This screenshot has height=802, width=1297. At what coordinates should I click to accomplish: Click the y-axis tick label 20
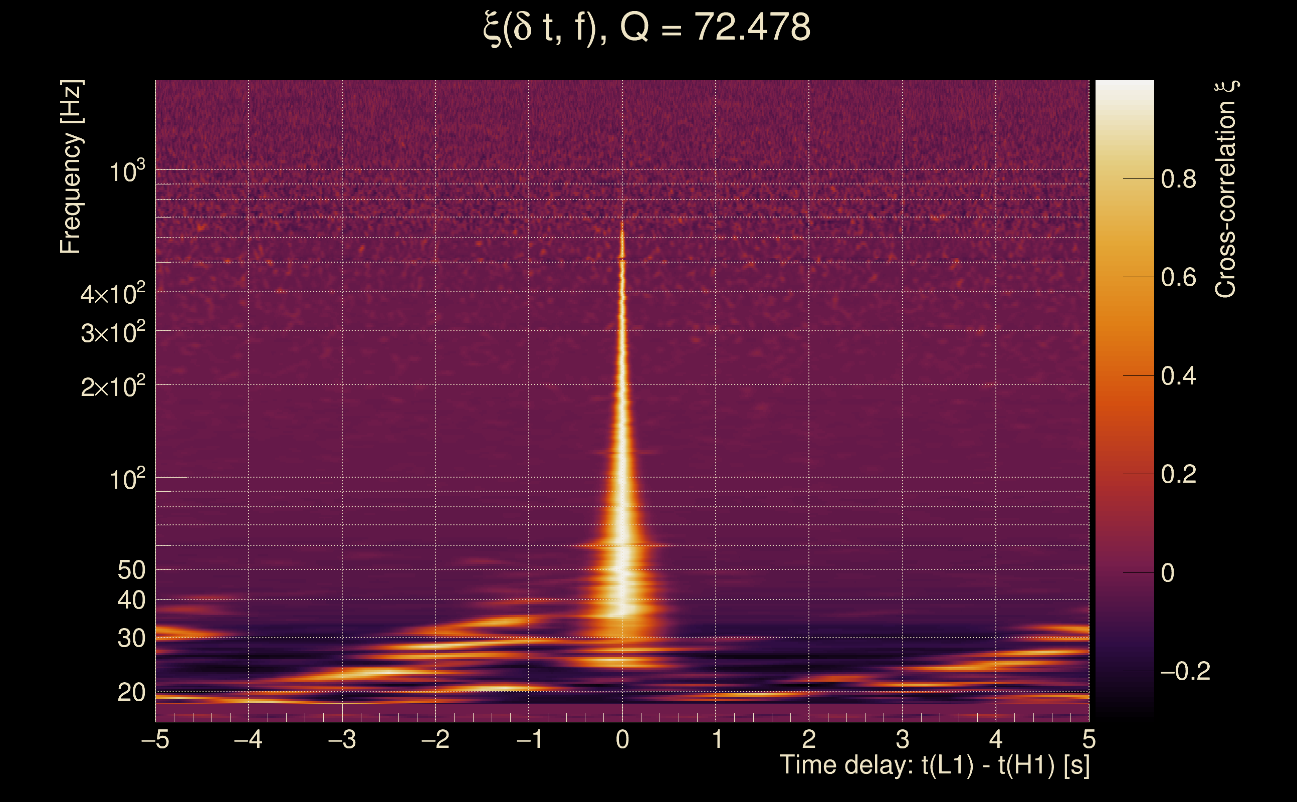(131, 693)
